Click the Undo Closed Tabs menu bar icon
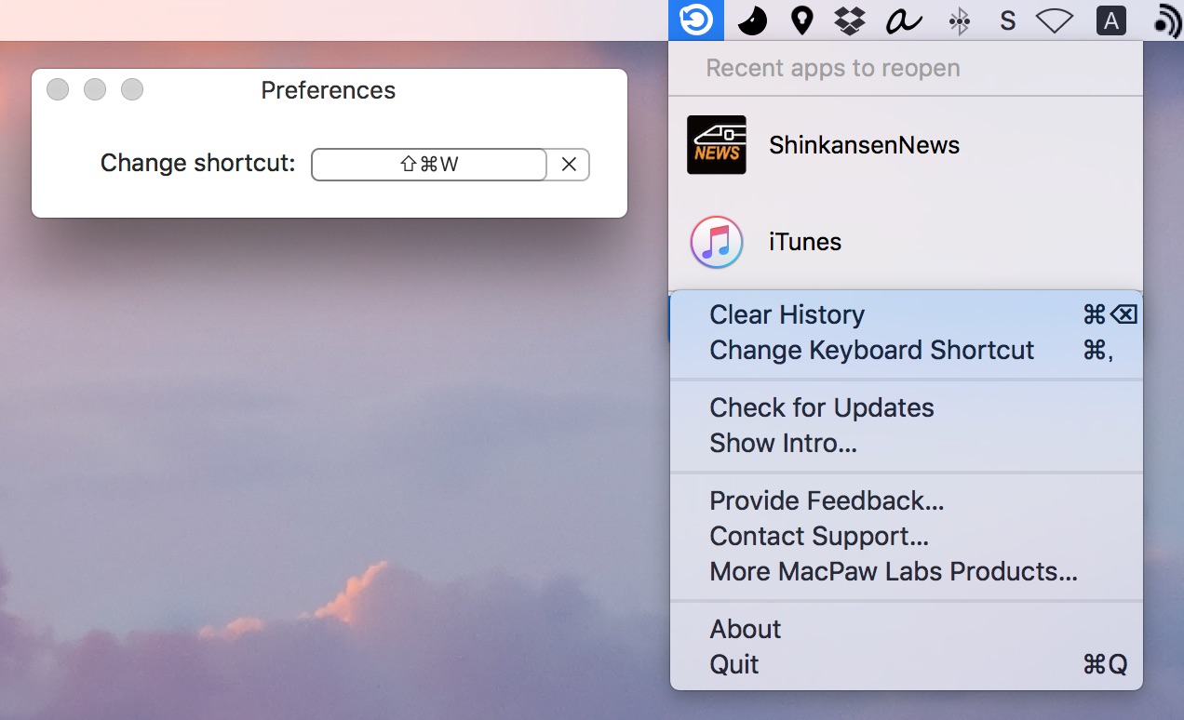 coord(695,20)
